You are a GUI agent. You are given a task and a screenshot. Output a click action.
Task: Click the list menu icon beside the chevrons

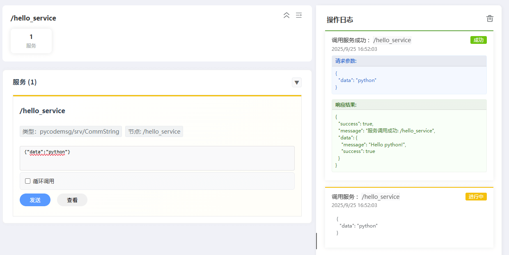pos(299,15)
